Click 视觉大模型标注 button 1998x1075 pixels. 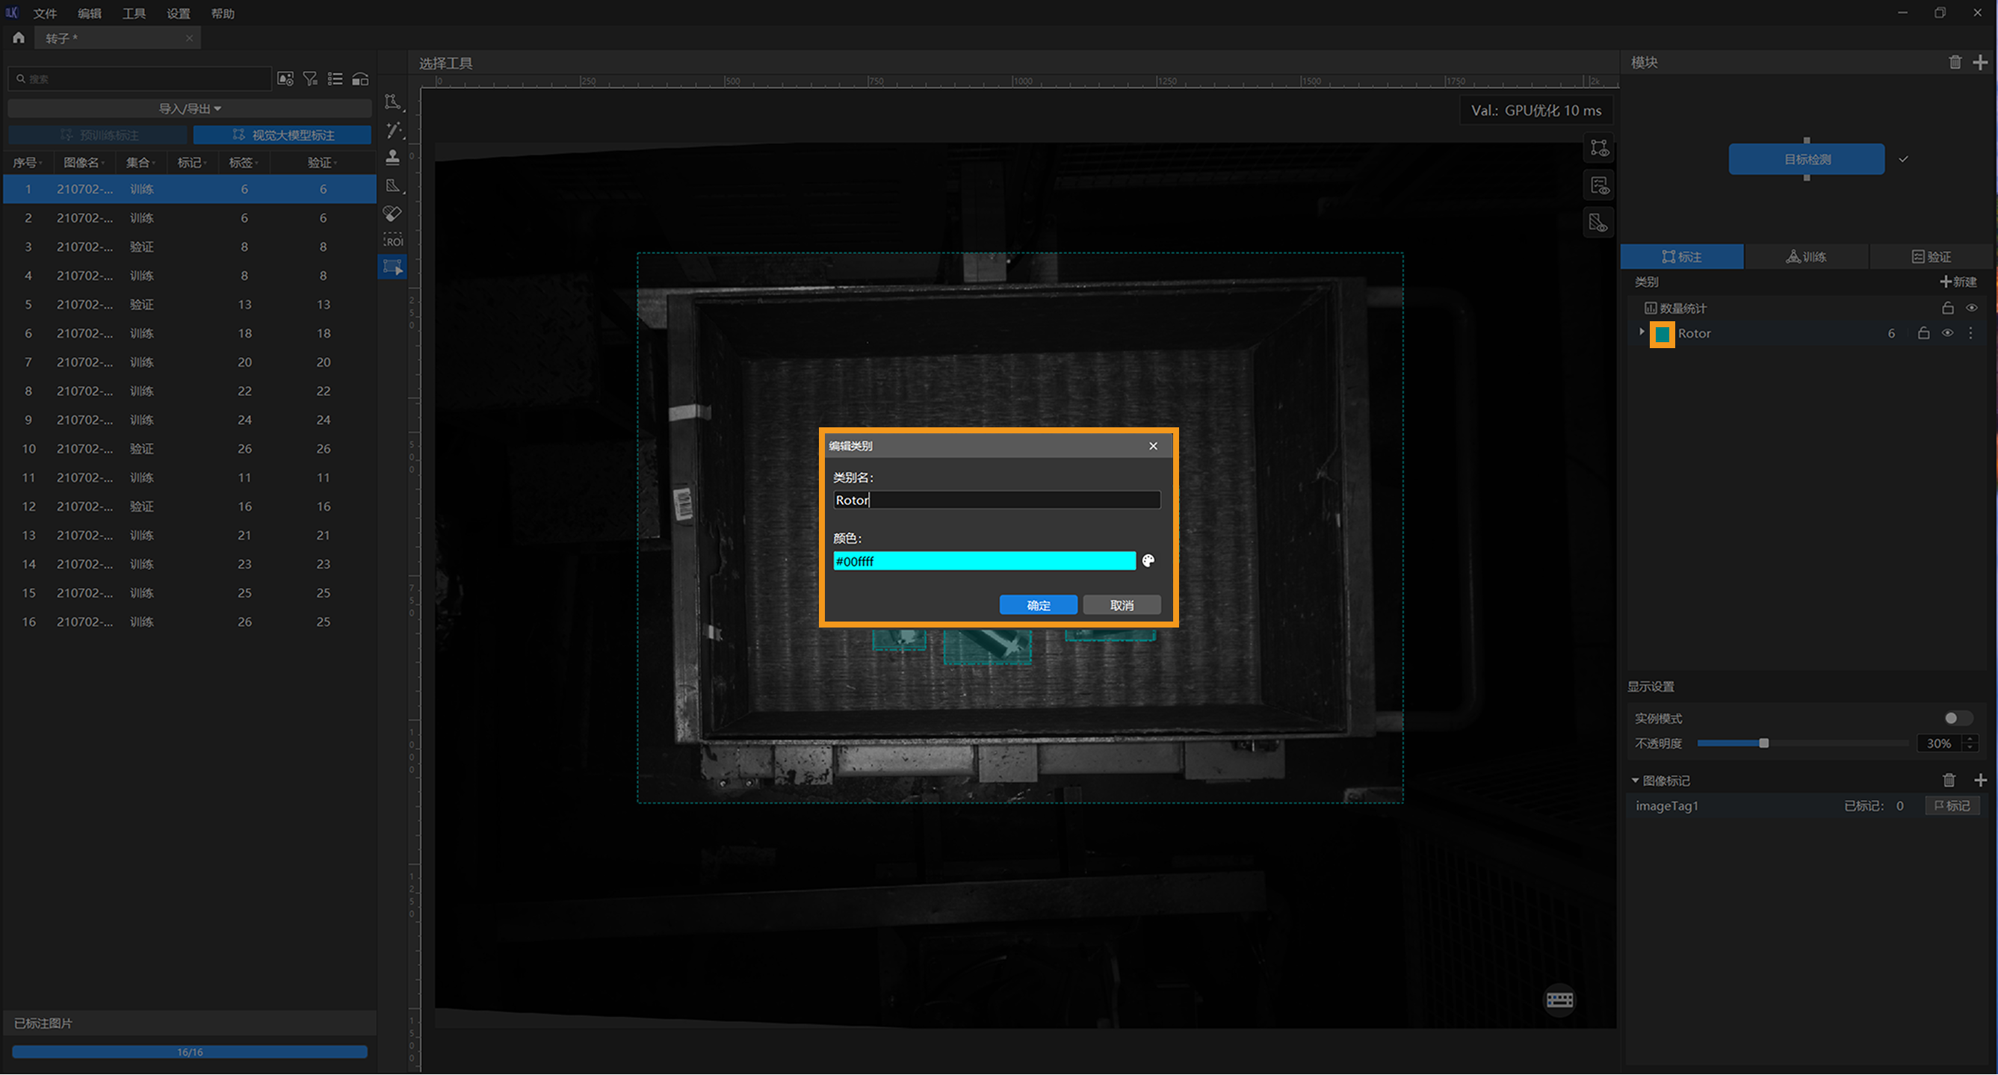(282, 135)
